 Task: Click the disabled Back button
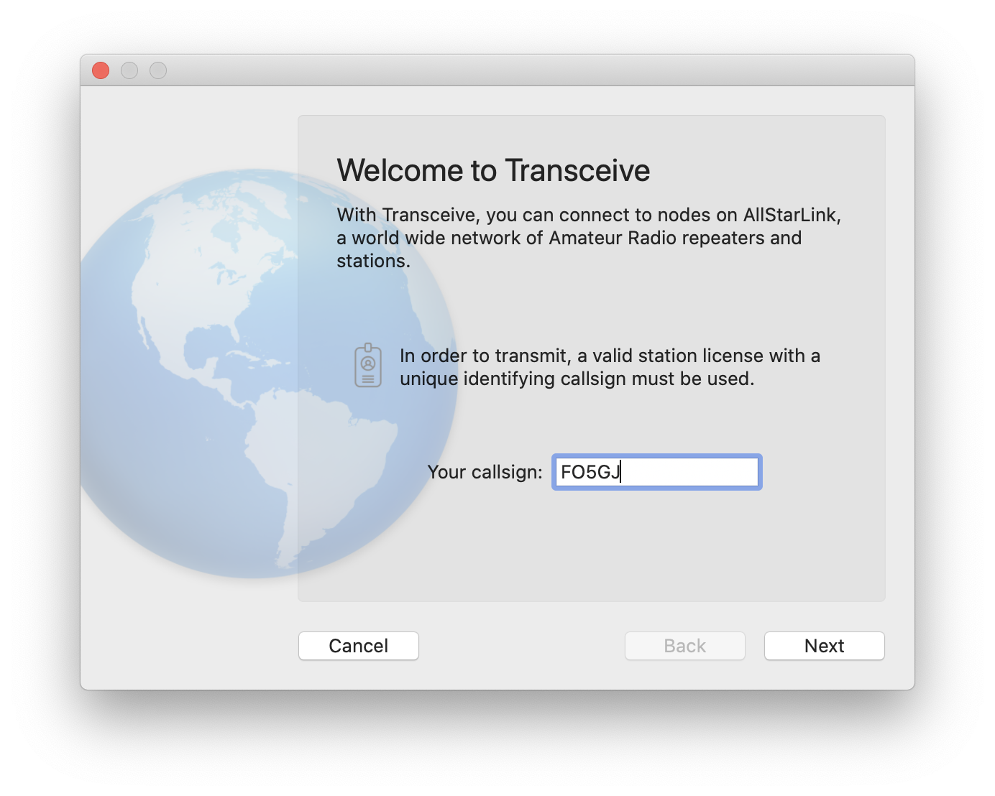tap(685, 646)
